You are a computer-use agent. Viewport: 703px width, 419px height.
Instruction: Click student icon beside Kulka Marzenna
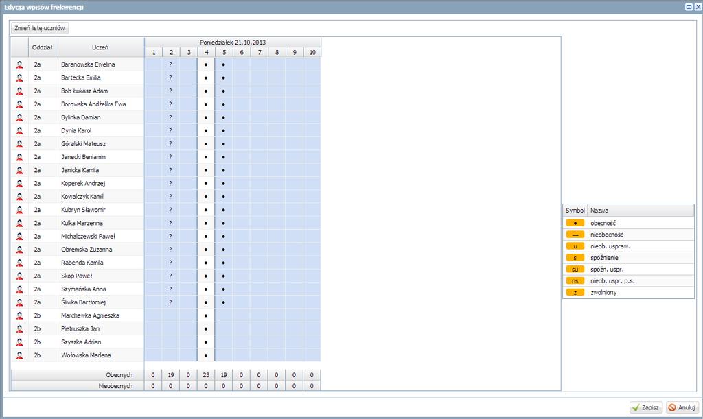(19, 223)
